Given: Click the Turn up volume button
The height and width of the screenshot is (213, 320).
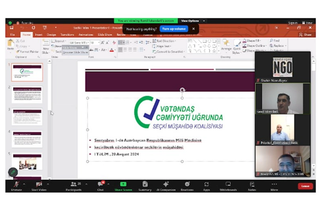Looking at the screenshot, I should point(174,29).
